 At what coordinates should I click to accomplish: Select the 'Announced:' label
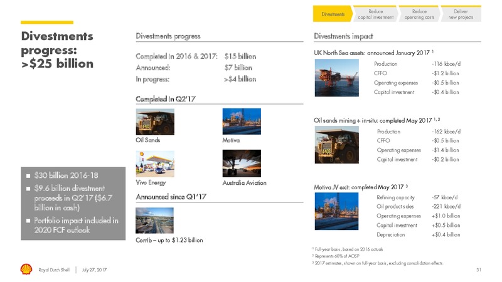[x=153, y=68]
